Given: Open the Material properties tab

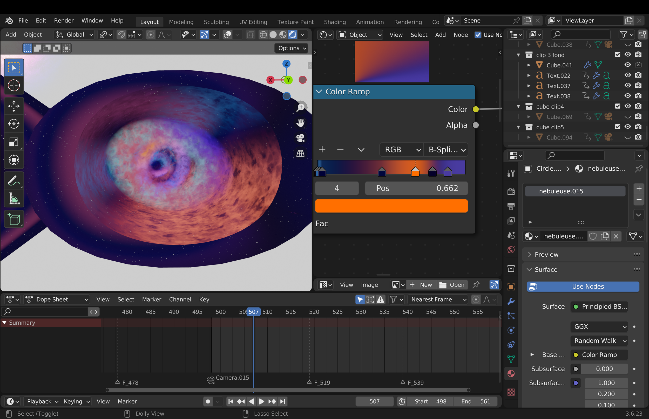Looking at the screenshot, I should click(x=511, y=374).
